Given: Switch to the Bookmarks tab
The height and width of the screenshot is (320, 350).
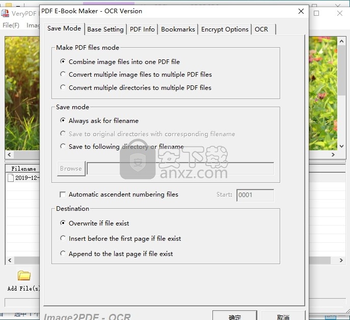Looking at the screenshot, I should coord(178,29).
